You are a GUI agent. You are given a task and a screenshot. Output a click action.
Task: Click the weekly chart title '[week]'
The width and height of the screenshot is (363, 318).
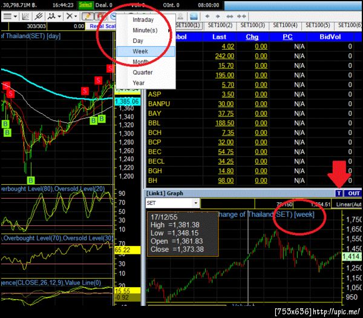[304, 214]
